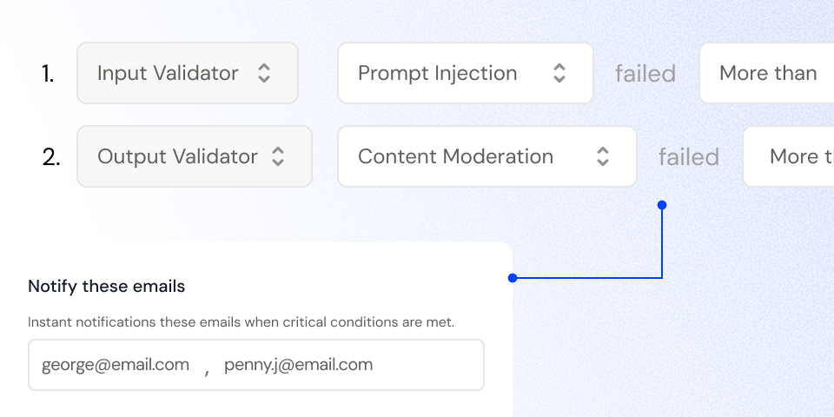Open the More than dropdown in rule 1
Image resolution: width=834 pixels, height=417 pixels.
click(x=768, y=73)
